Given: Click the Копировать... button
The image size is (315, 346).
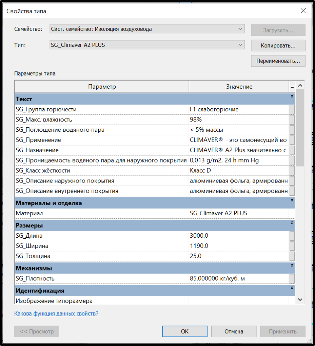Looking at the screenshot, I should coord(278,46).
